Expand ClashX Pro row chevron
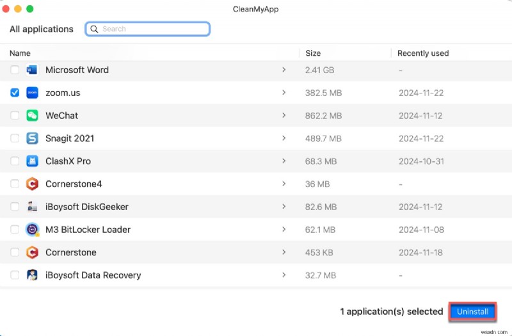The width and height of the screenshot is (512, 336). point(284,161)
